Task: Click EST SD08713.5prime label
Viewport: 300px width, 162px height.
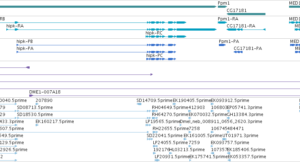Action: pyautogui.click(x=35, y=108)
